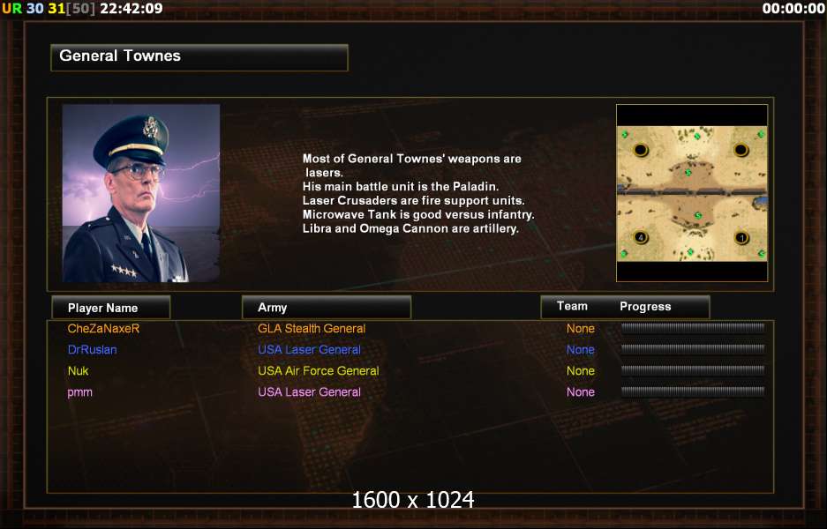Select player CheZaNaxeR in the list
827x529 pixels.
pos(103,329)
